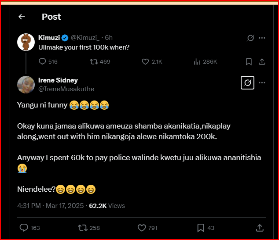Share Kimuzi's tweet using upload icon
Image resolution: width=279 pixels, height=240 pixels.
tap(262, 62)
